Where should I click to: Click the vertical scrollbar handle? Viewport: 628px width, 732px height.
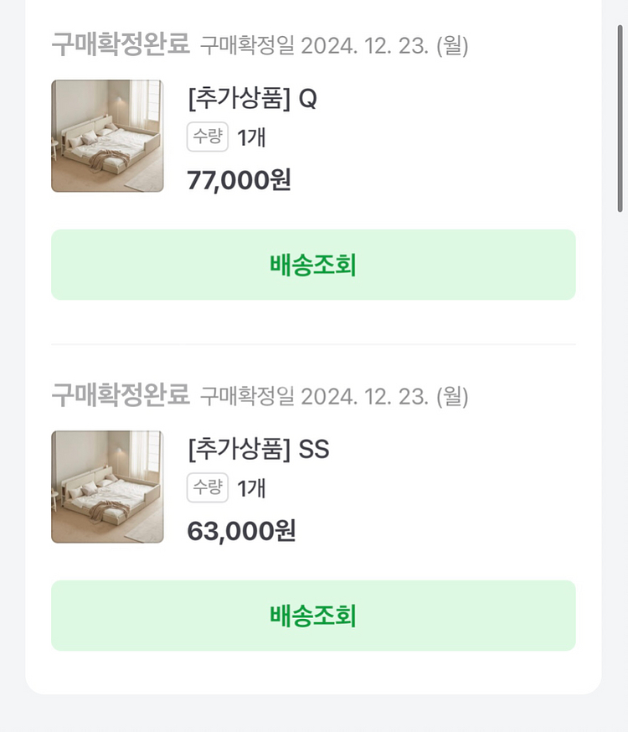point(620,119)
